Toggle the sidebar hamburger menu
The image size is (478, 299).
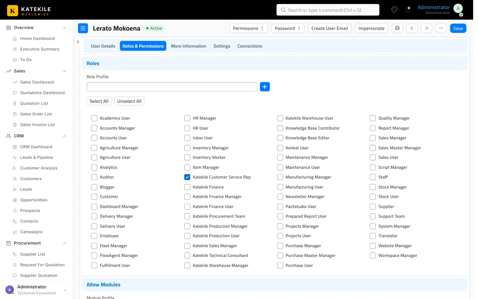pos(83,28)
